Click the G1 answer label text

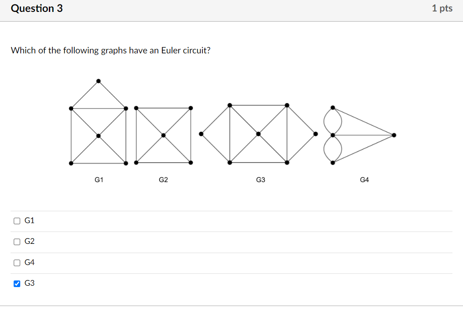[29, 220]
